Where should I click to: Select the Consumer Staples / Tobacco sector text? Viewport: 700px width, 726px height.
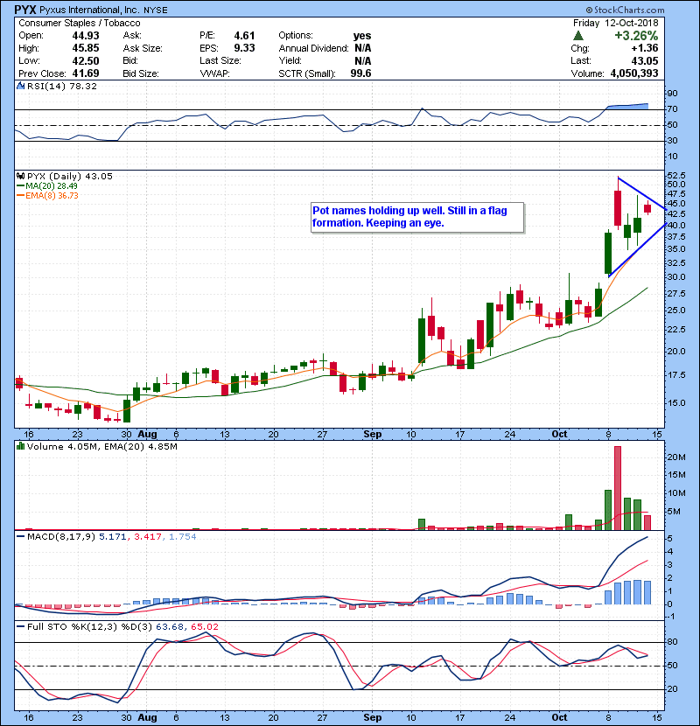coord(80,23)
